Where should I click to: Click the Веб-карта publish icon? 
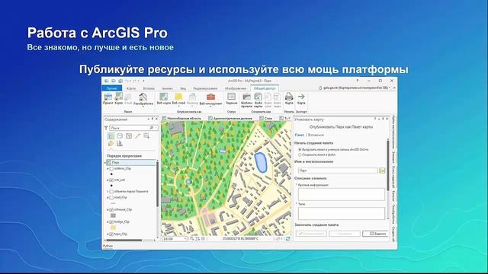pyautogui.click(x=164, y=97)
